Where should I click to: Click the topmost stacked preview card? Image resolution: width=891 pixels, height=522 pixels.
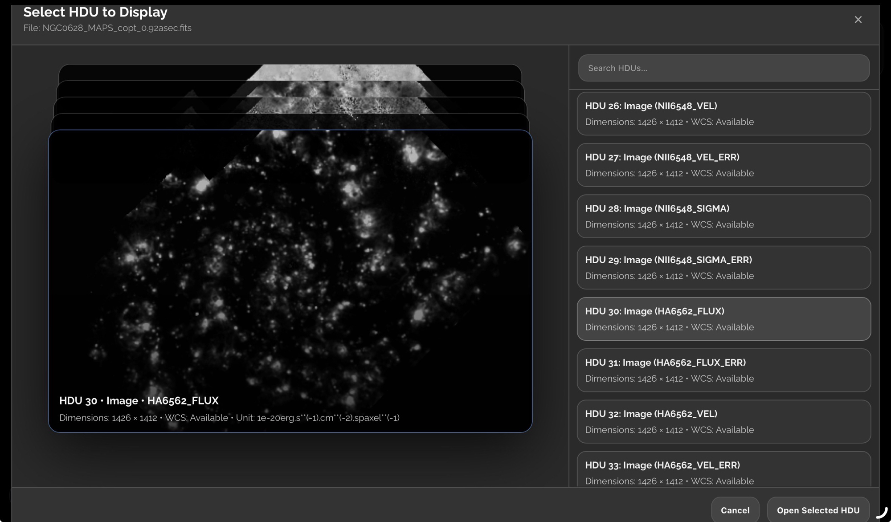pos(290,72)
